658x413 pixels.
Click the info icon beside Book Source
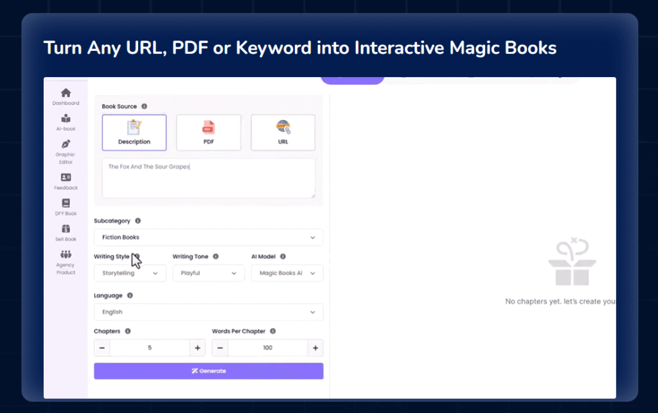(x=144, y=107)
